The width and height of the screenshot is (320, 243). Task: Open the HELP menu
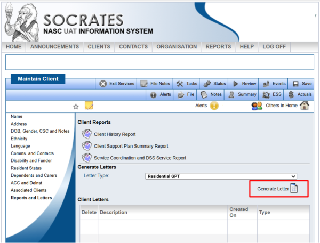tap(247, 47)
